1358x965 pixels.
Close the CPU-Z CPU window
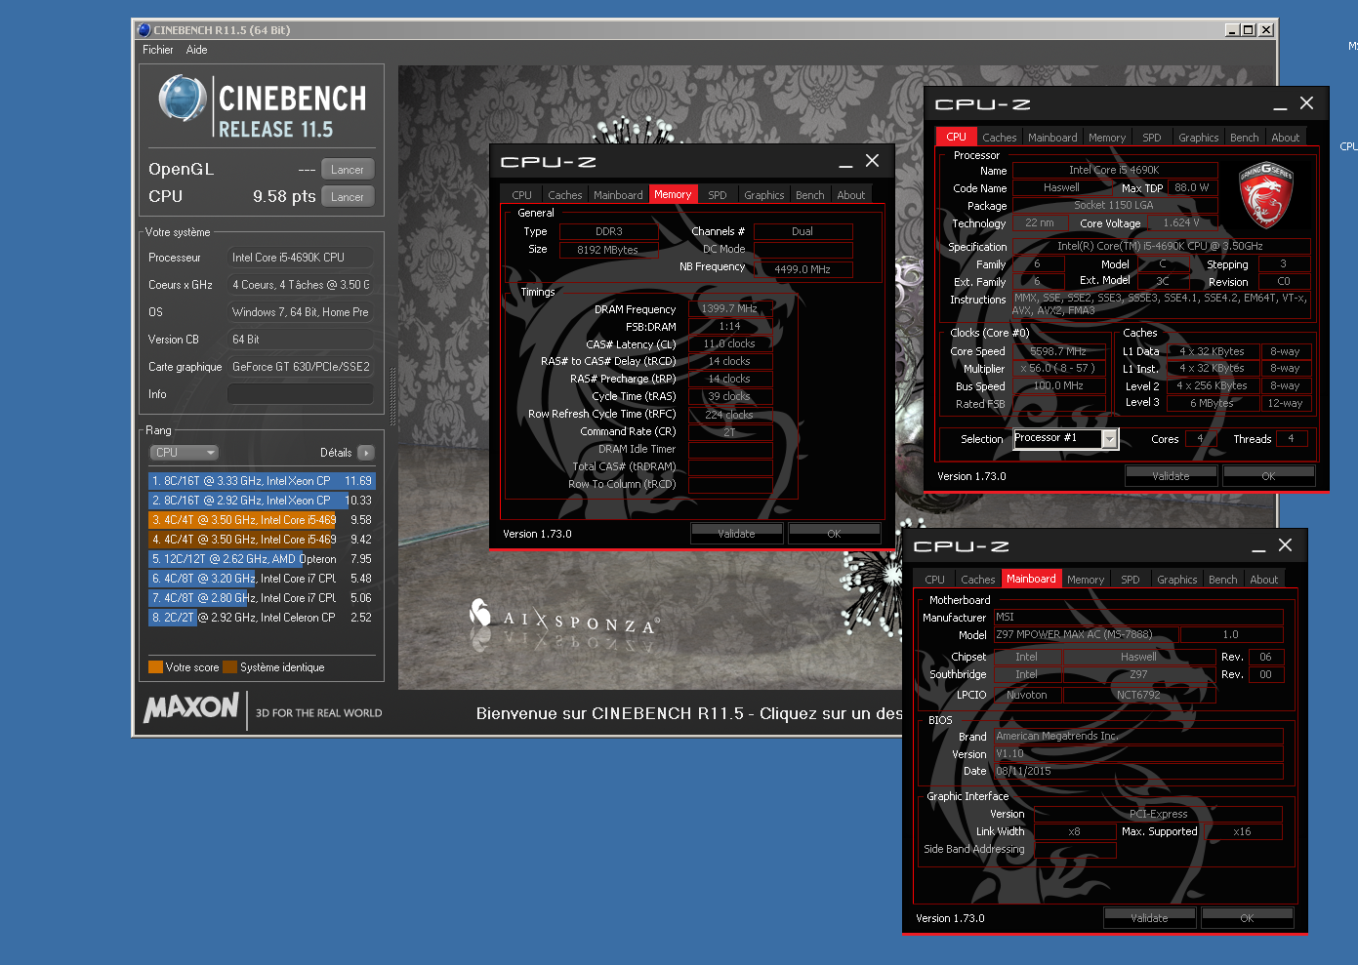pos(1306,103)
